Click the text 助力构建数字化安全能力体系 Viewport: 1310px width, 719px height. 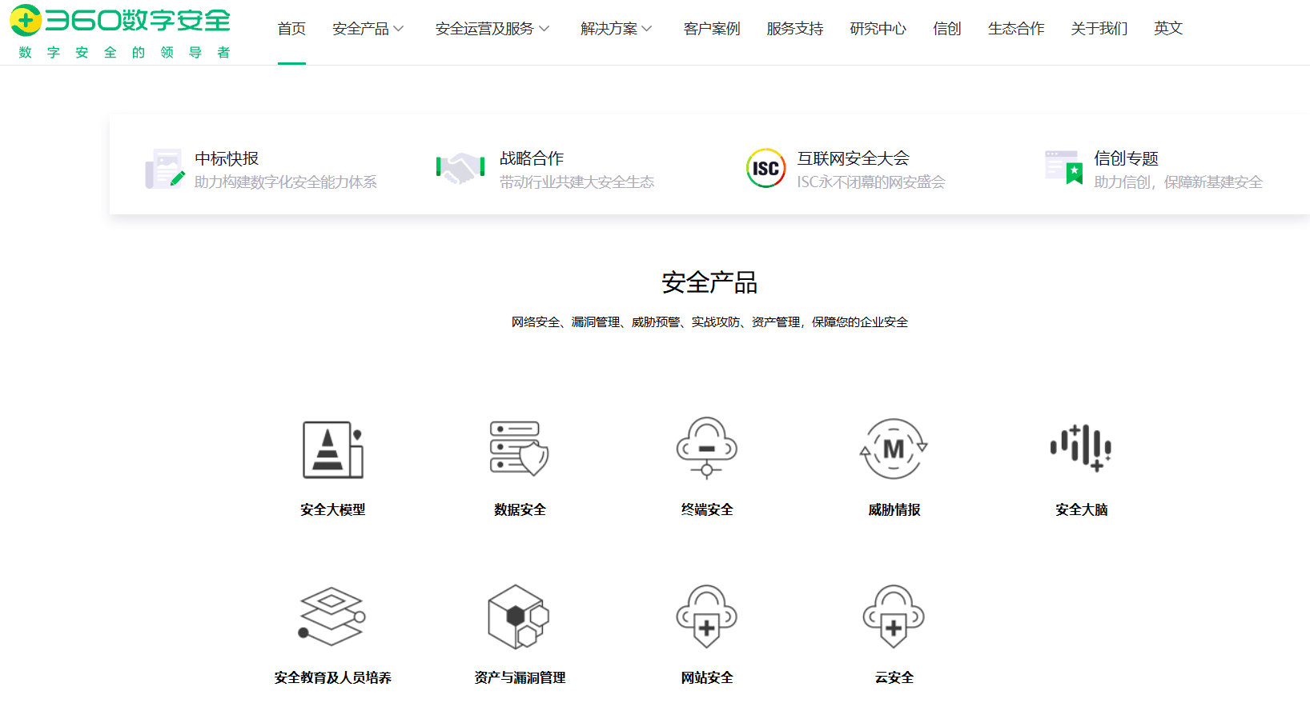point(286,182)
